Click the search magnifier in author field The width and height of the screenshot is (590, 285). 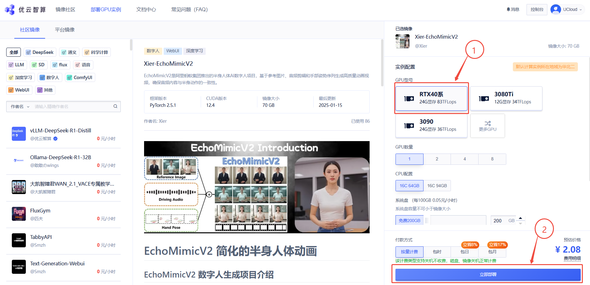pos(115,107)
